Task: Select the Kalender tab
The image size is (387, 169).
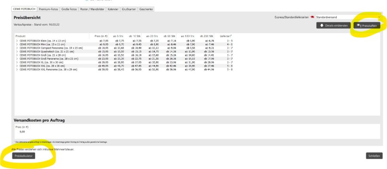Action: (x=113, y=9)
